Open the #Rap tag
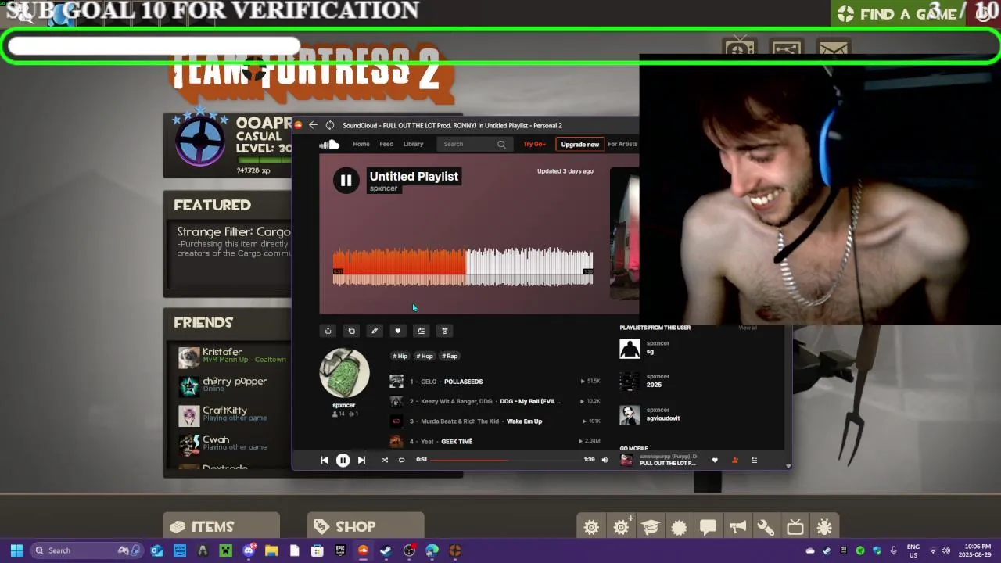Screen dimensions: 1001x563 pyautogui.click(x=449, y=356)
